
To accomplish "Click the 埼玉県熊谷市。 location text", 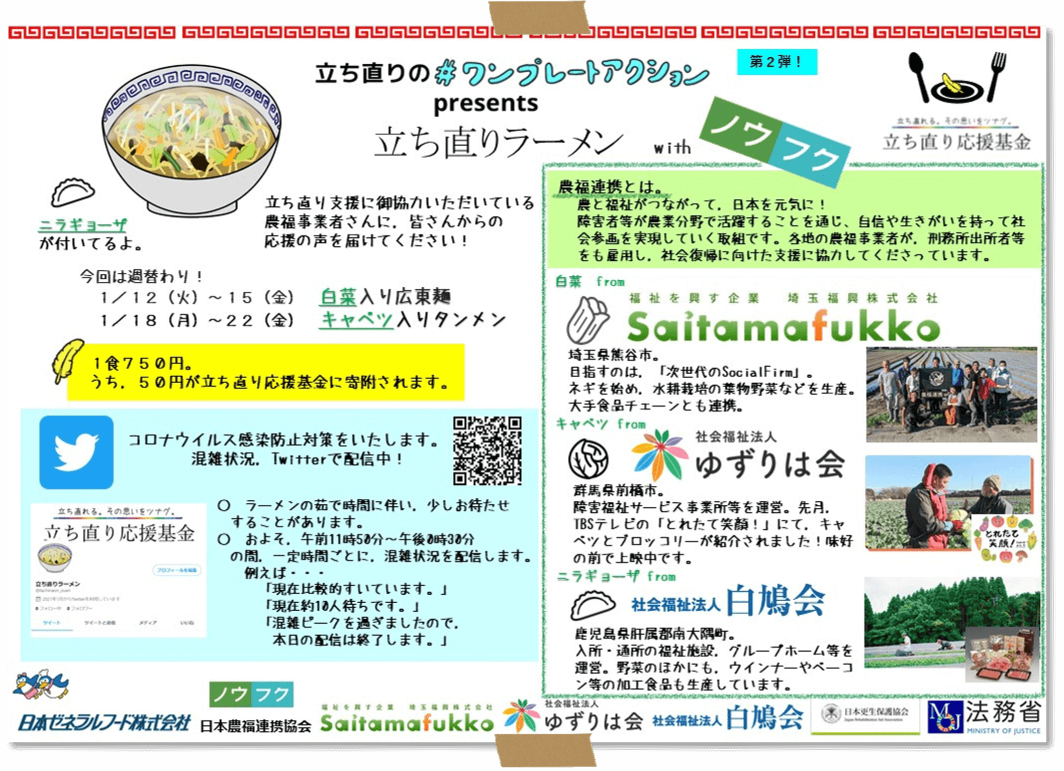I will tap(614, 355).
